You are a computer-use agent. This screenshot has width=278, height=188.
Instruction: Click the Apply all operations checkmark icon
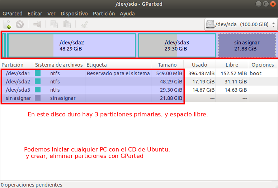(x=85, y=24)
